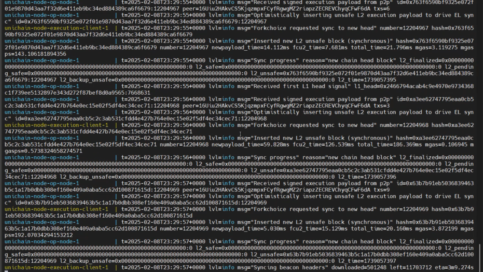Click the "Received first L1 head signal" message
This screenshot has width=483, height=272.
point(301,86)
